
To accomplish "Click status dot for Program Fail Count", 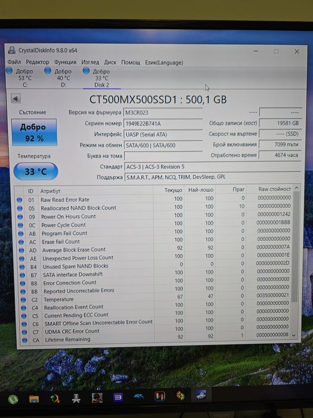I will (21, 233).
